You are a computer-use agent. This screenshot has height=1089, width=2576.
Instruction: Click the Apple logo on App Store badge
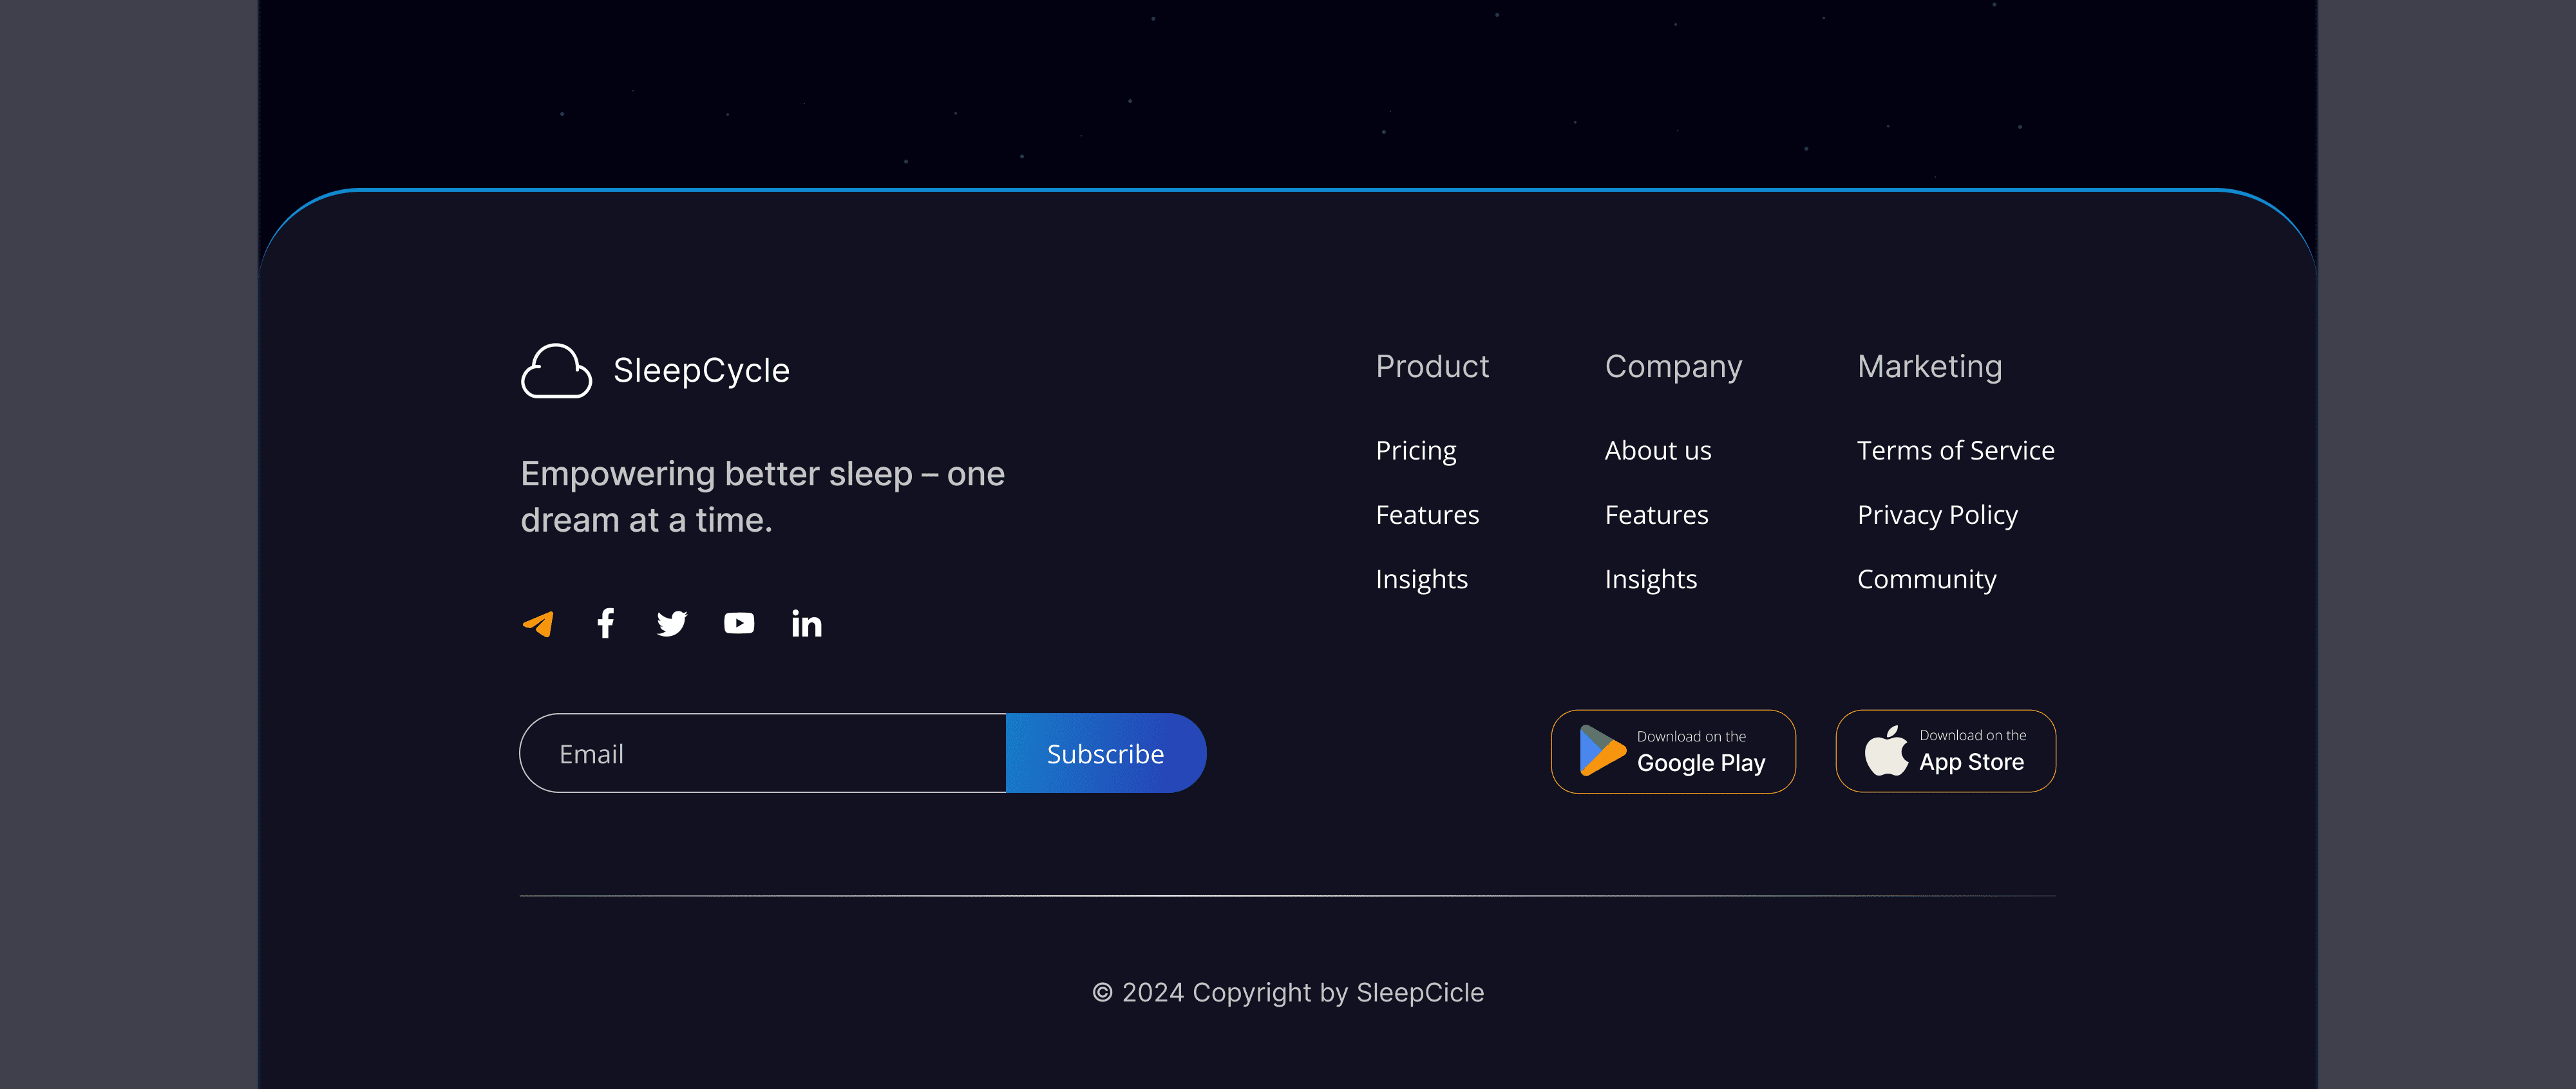coord(1886,750)
